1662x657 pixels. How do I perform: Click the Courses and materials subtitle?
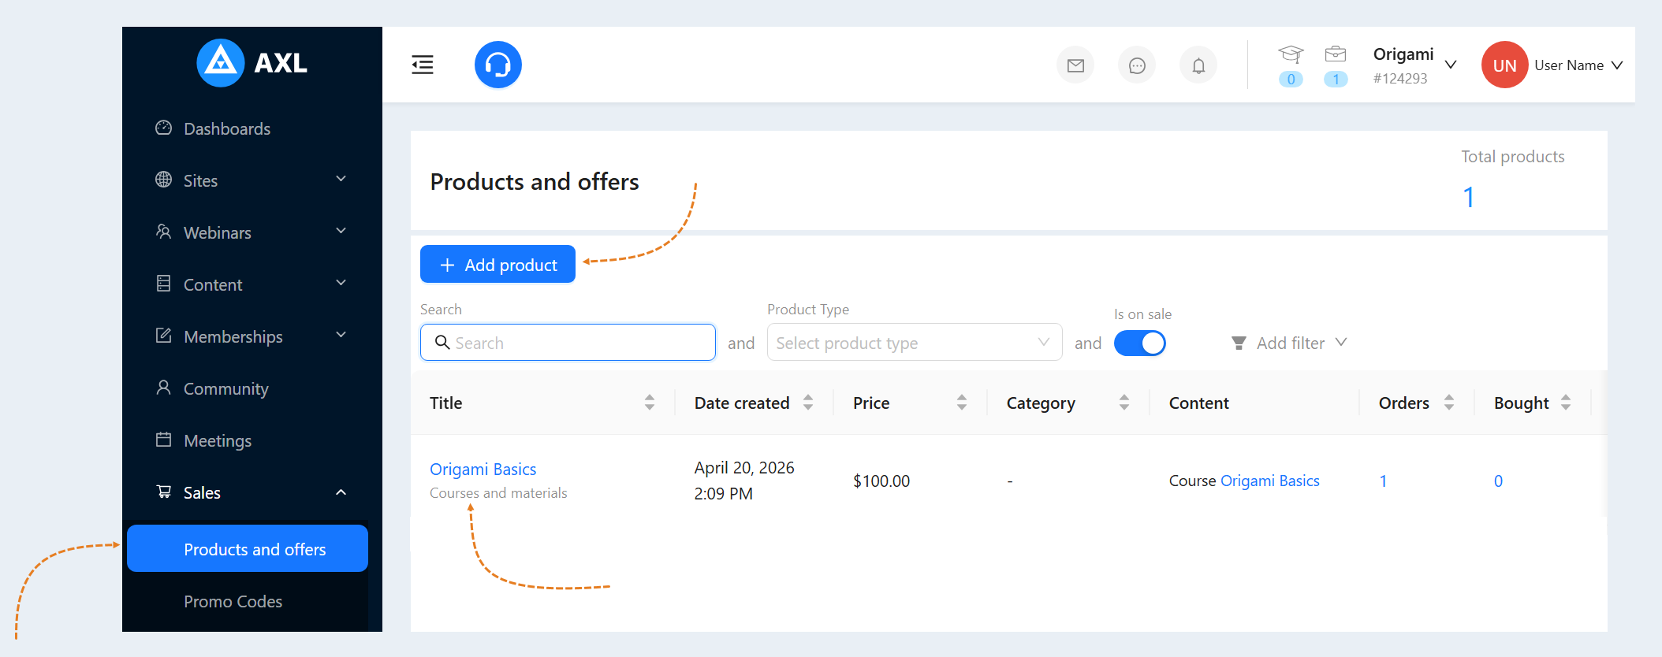click(498, 492)
